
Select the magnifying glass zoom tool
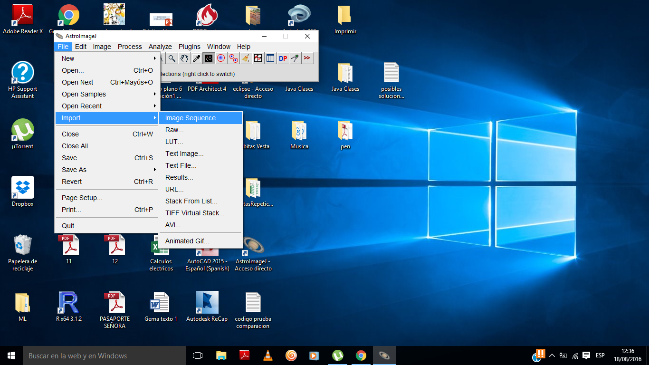click(x=172, y=58)
